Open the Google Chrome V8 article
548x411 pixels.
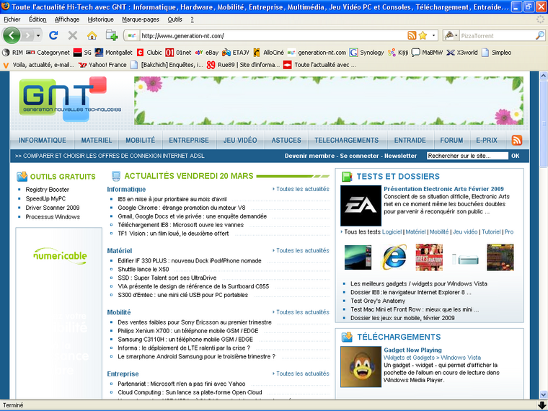coord(182,208)
